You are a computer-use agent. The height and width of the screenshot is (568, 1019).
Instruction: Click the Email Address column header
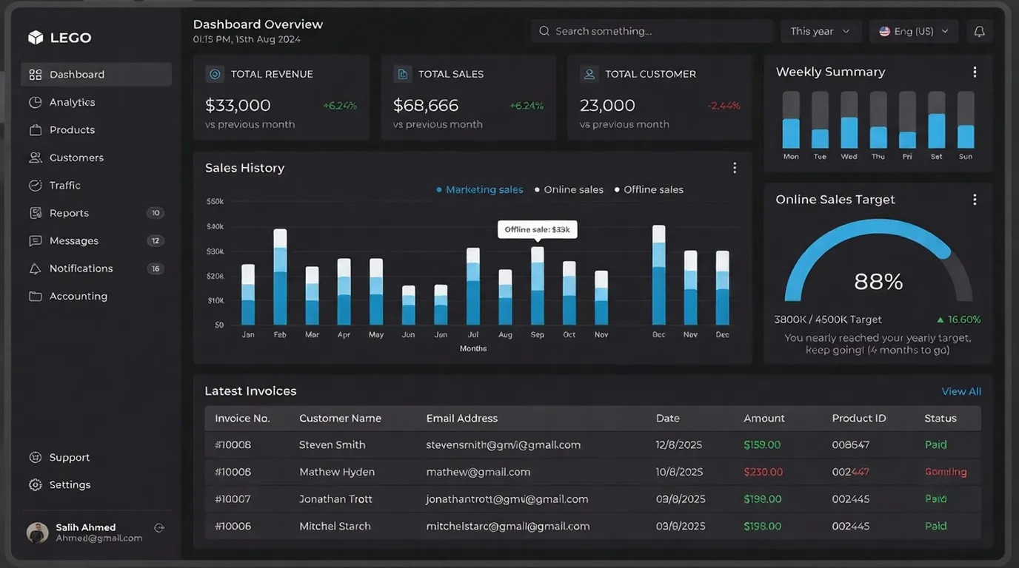[462, 419]
